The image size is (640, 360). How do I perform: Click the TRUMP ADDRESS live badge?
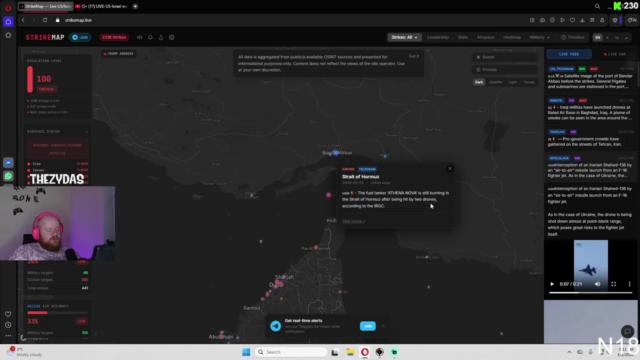click(x=118, y=53)
